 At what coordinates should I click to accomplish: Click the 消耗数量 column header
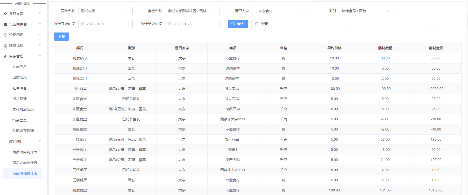click(x=385, y=48)
